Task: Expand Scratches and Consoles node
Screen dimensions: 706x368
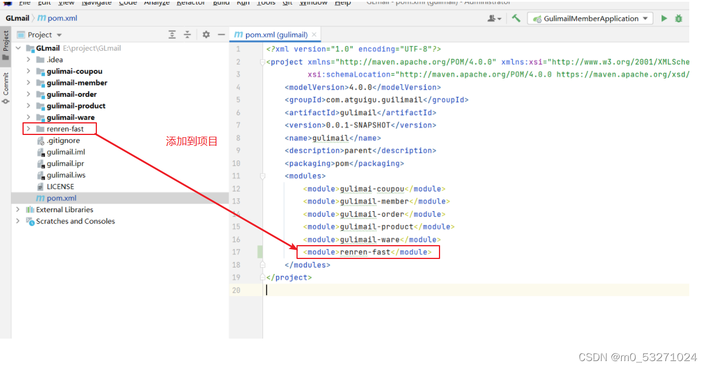Action: point(18,221)
